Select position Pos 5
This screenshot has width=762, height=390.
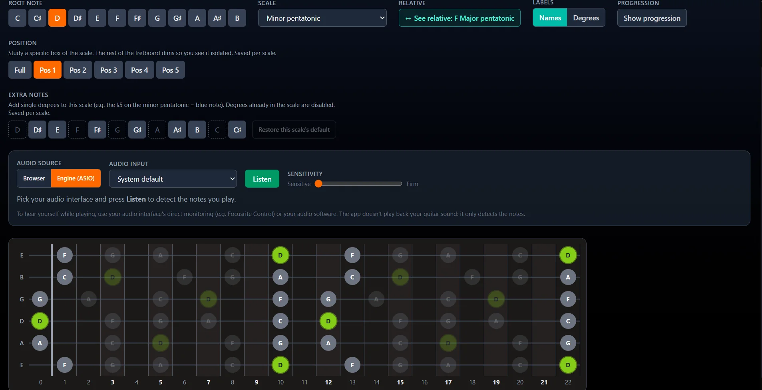coord(170,70)
